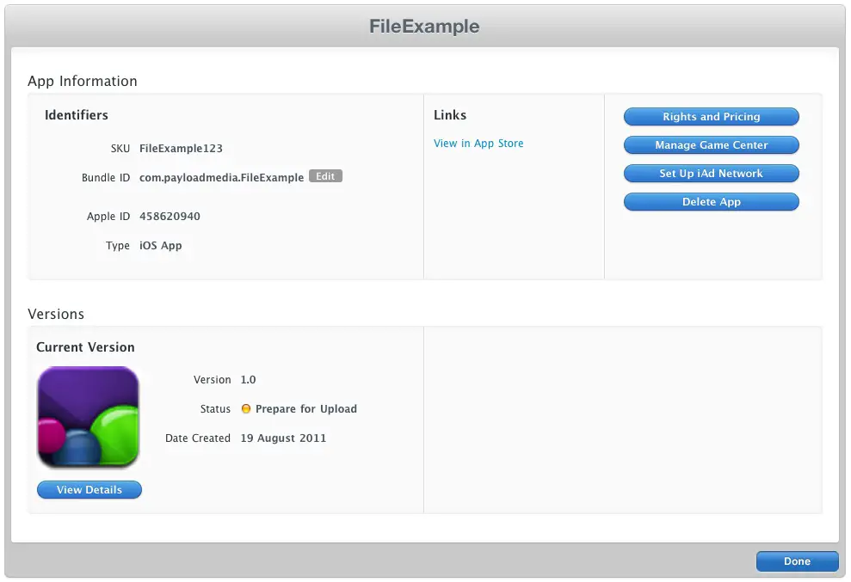Click the com.payloadmedia.FileExample bundle identifier text
The width and height of the screenshot is (851, 582).
(221, 178)
